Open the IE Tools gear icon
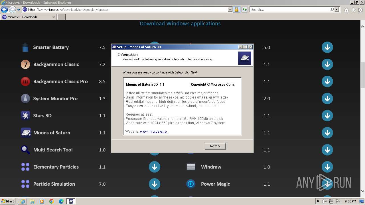 click(x=360, y=10)
